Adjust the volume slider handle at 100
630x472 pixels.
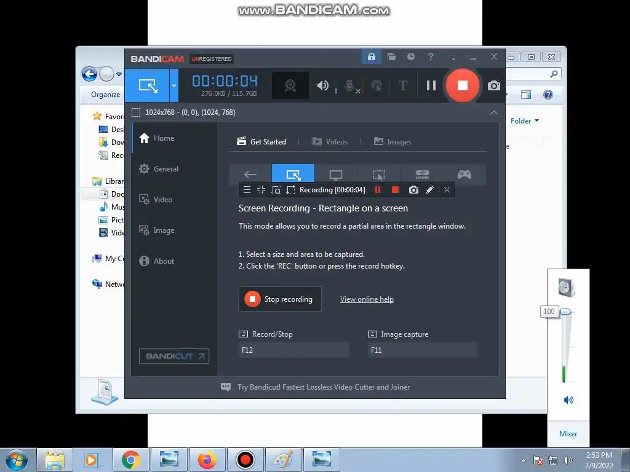566,312
